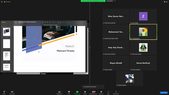Image resolution: width=169 pixels, height=95 pixels.
Task: Click "zoom baa01" name label
Action: click(x=135, y=23)
